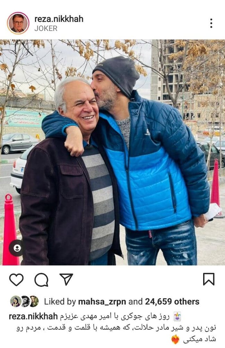
Task: Open the middle liker's avatar
Action: coord(25,301)
